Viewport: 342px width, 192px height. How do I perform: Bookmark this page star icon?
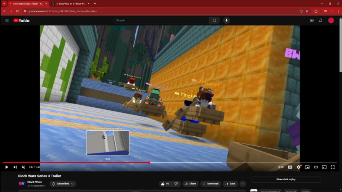pyautogui.click(x=307, y=11)
